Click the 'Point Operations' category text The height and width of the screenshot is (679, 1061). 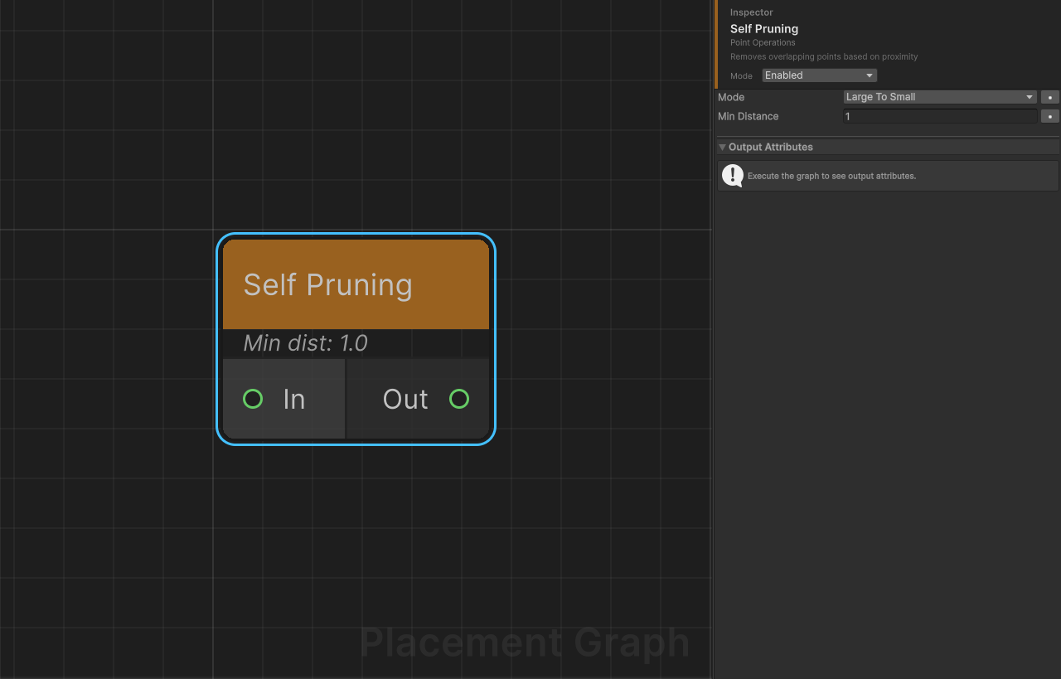pyautogui.click(x=763, y=42)
